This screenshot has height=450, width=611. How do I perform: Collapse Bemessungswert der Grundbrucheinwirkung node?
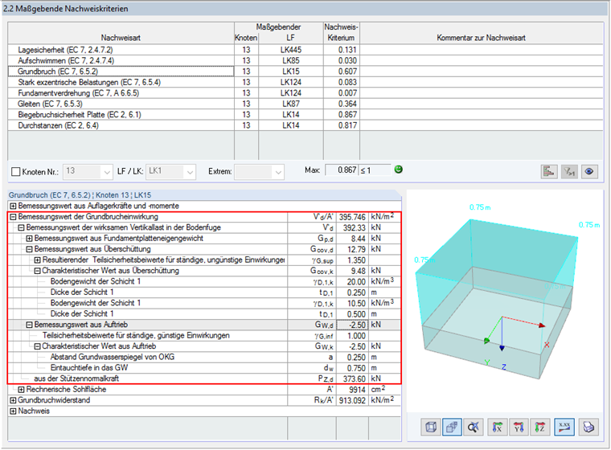pos(13,217)
